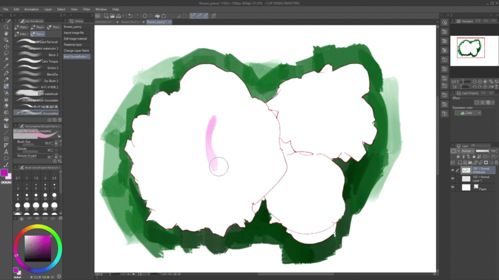
Task: Delete the selected sub tool with trash icon
Action: [x=60, y=120]
